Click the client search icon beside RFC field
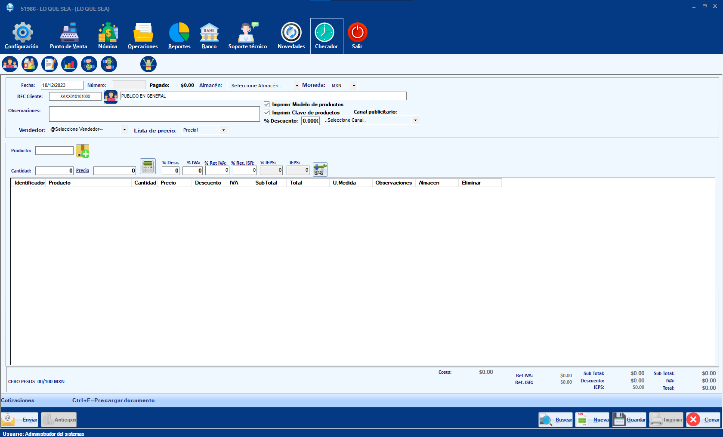 (x=111, y=96)
